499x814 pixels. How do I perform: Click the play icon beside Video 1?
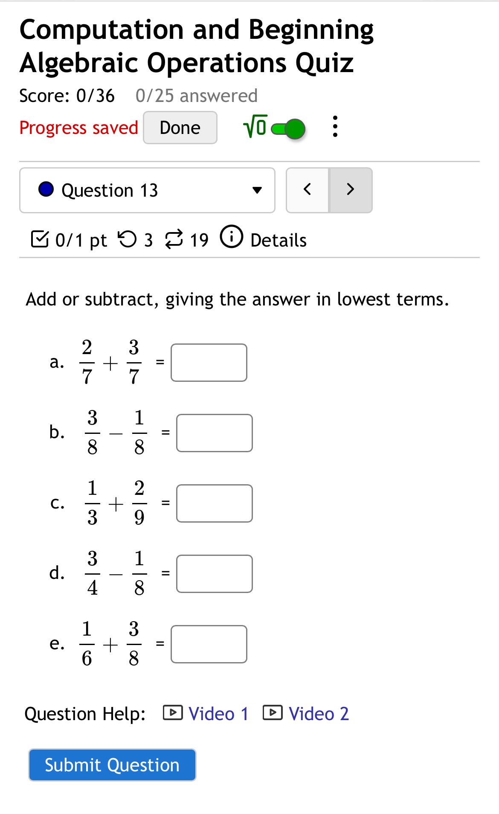(173, 713)
